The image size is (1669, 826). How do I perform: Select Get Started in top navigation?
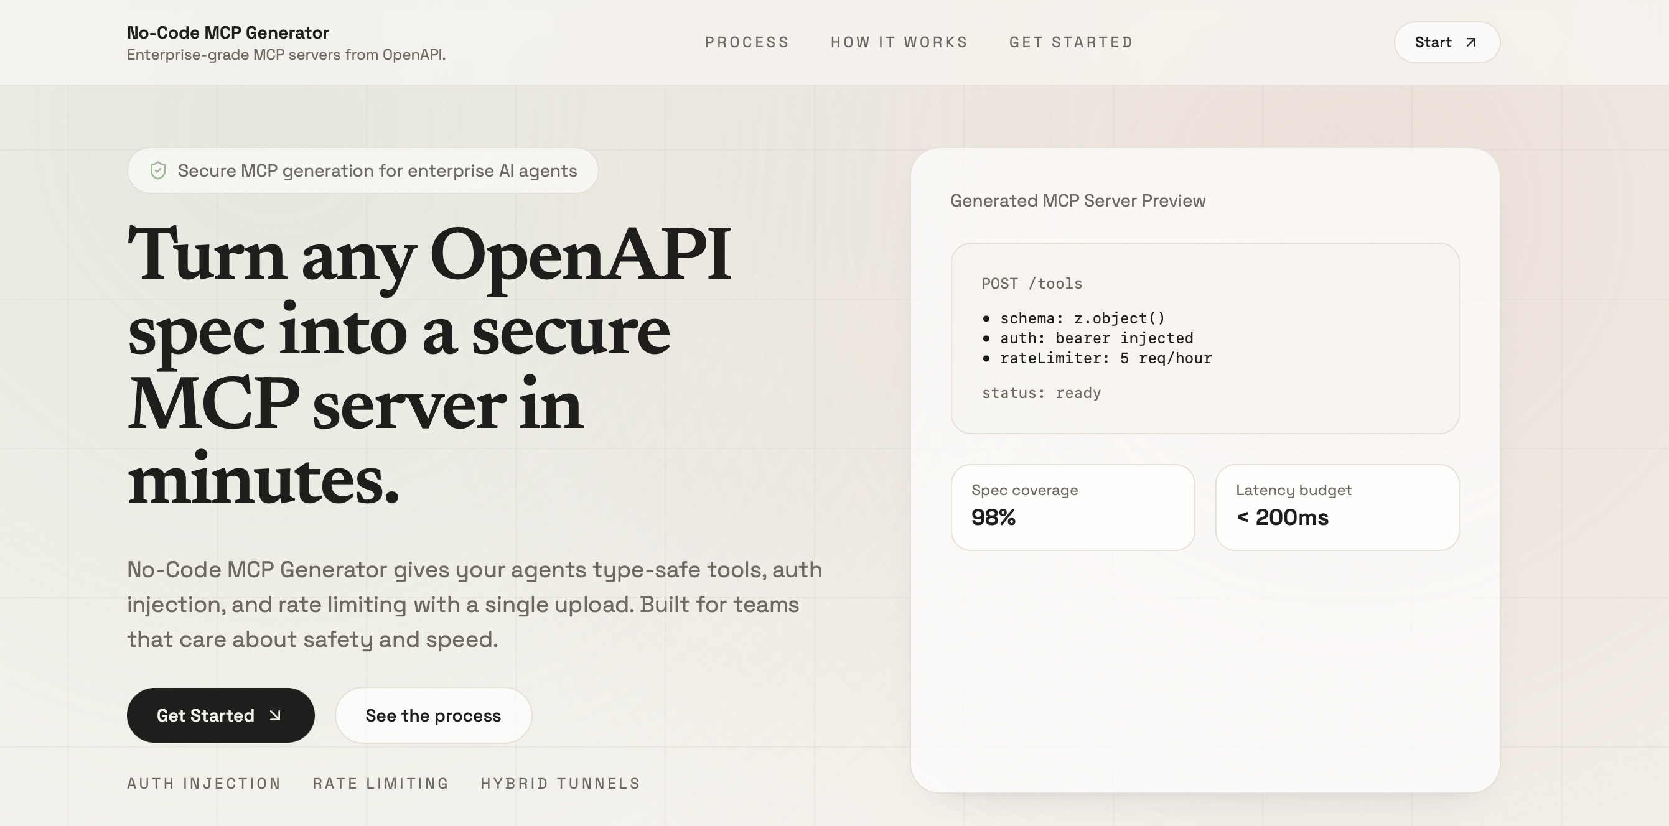click(x=1071, y=42)
